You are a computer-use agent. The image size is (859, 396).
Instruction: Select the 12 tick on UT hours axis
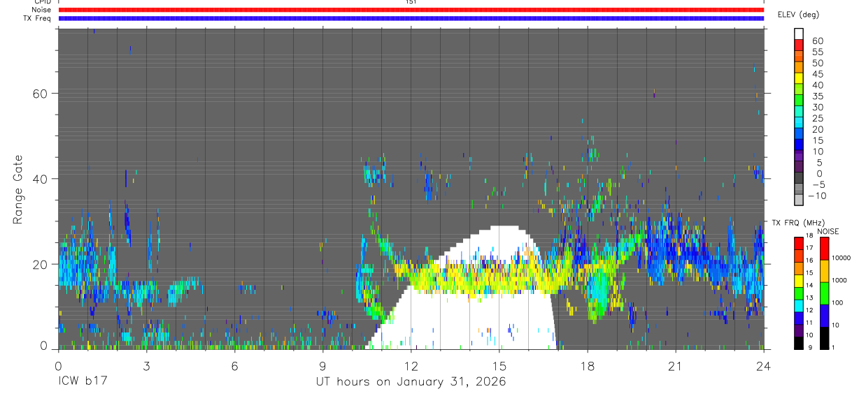point(411,366)
